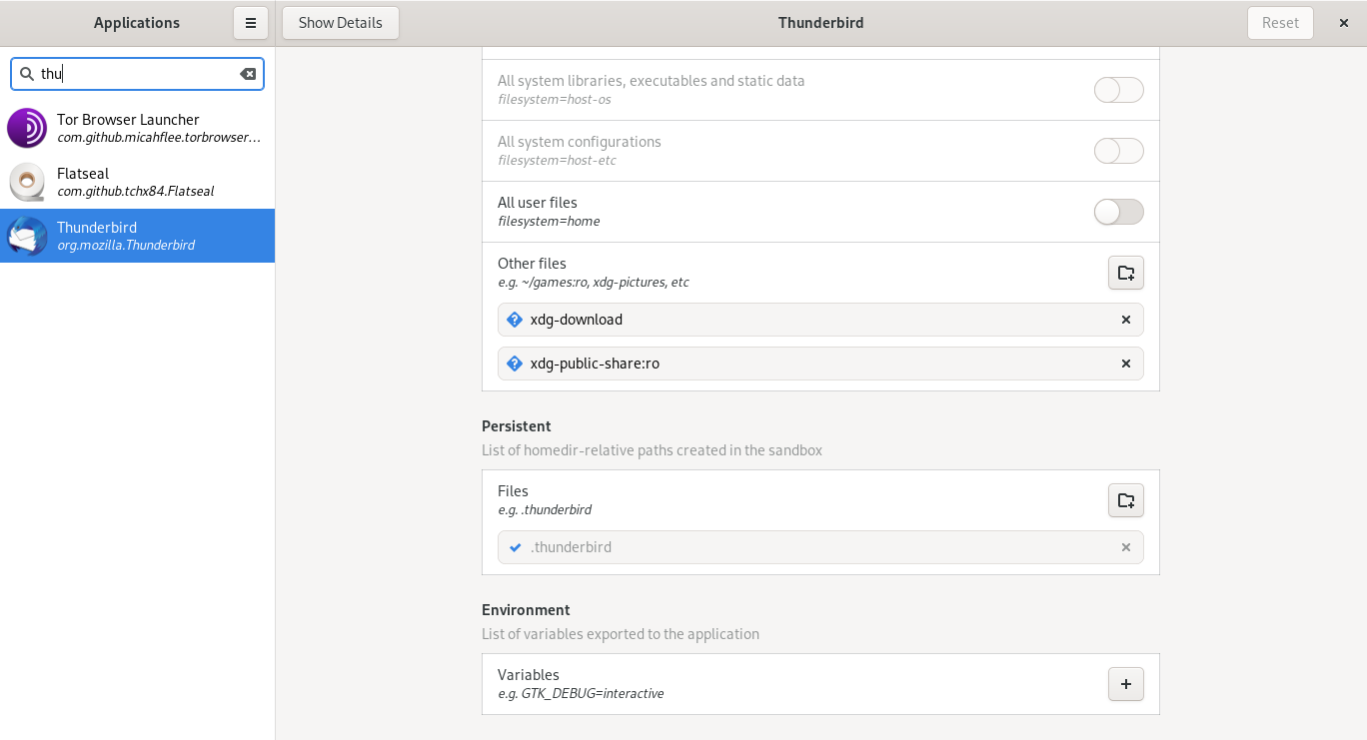Close the Flatseal window
The image size is (1367, 740).
pyautogui.click(x=1344, y=23)
